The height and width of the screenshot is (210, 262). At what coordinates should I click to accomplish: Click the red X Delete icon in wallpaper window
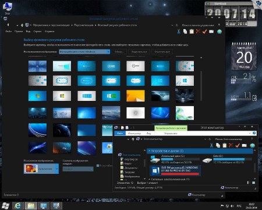[x=198, y=32]
